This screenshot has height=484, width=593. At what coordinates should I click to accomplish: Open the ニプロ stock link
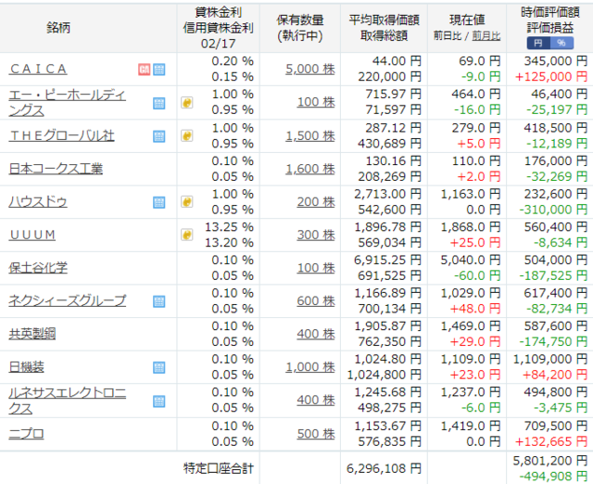pos(26,434)
